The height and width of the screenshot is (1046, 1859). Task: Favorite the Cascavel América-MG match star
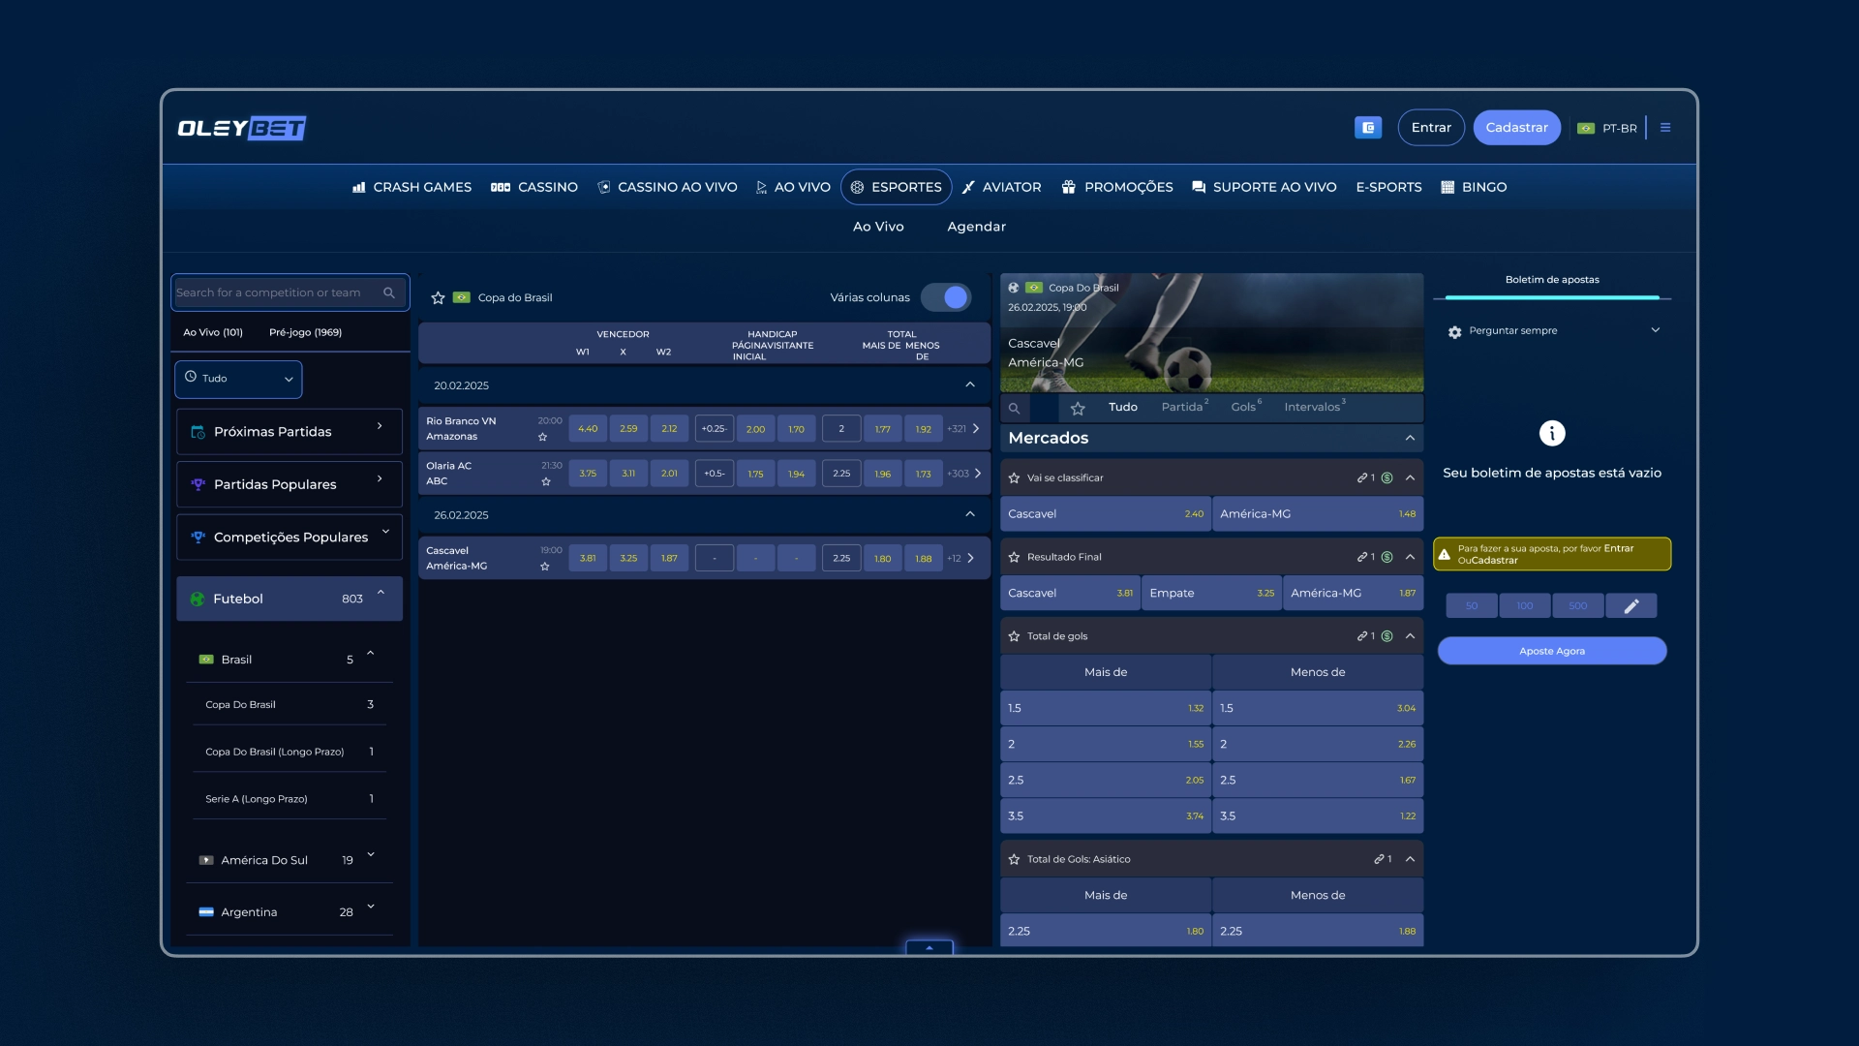(545, 567)
